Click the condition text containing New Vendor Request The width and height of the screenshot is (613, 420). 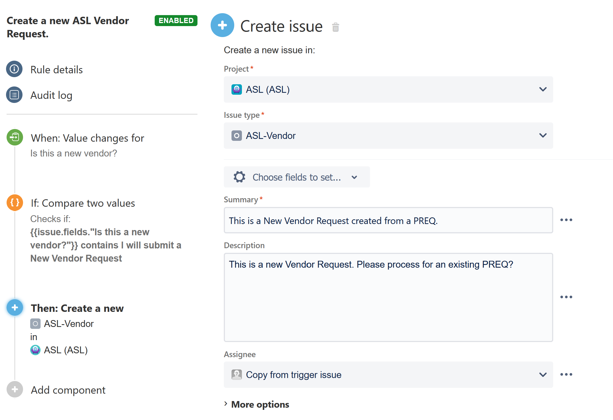click(106, 245)
